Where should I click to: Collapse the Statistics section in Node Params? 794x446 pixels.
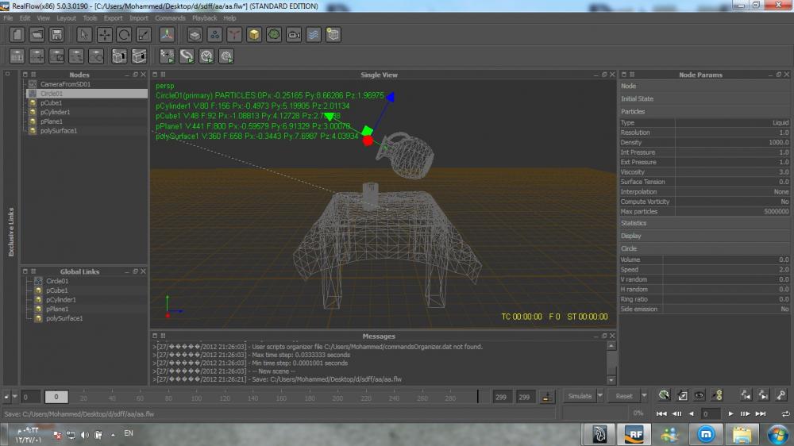point(634,223)
